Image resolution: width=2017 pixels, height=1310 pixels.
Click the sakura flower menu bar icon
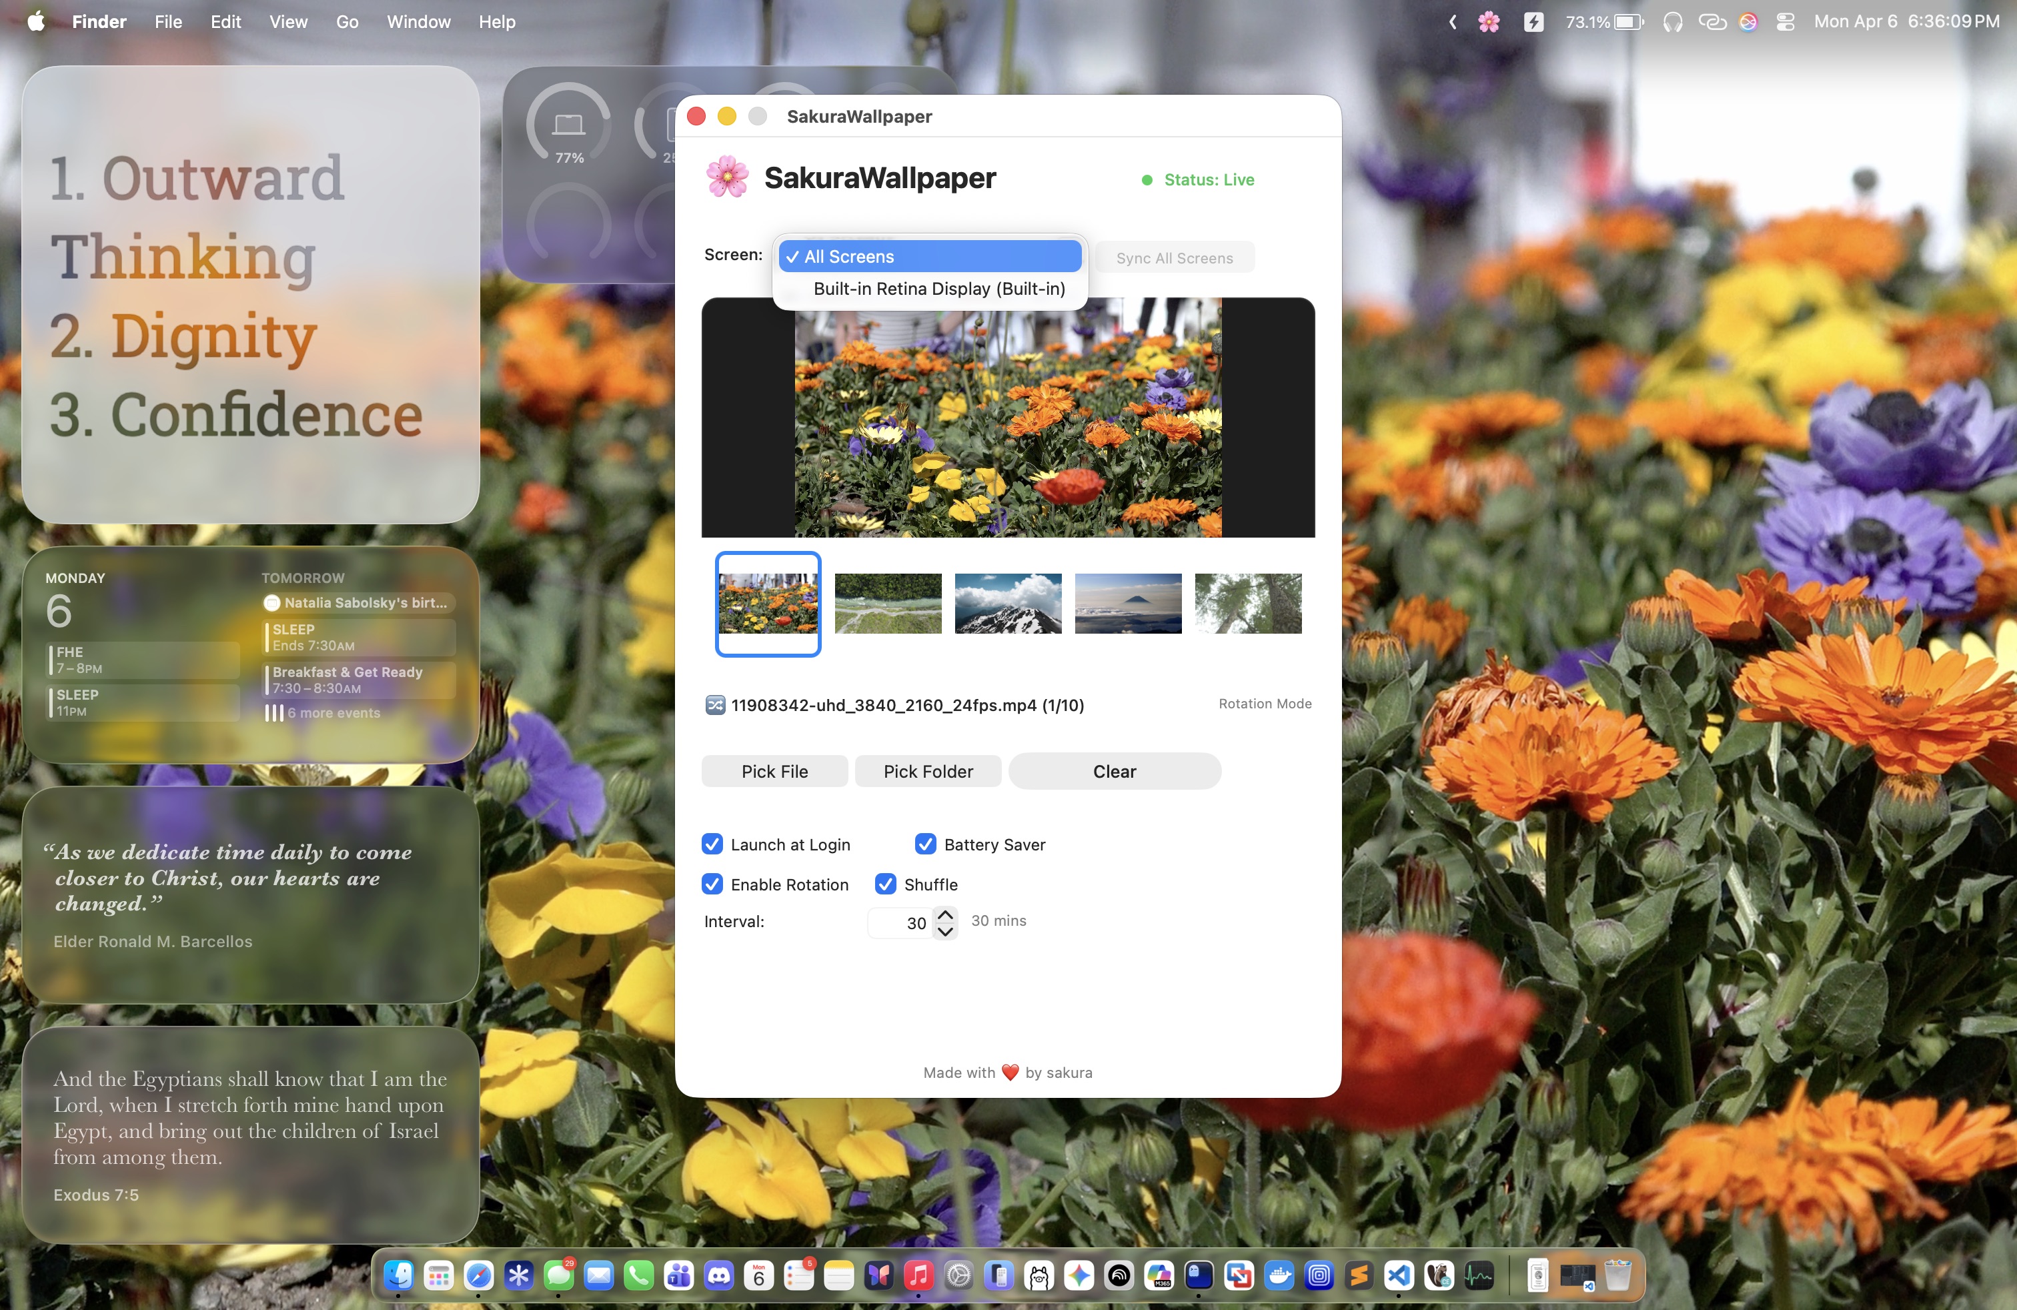[1488, 22]
